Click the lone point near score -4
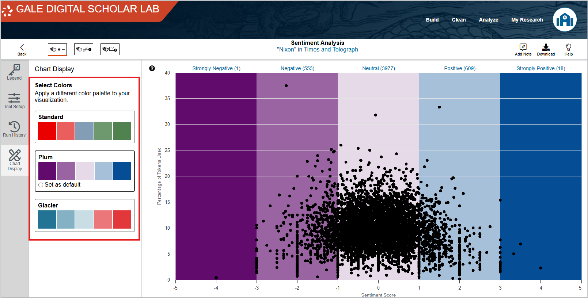Image resolution: width=588 pixels, height=298 pixels. (216, 278)
